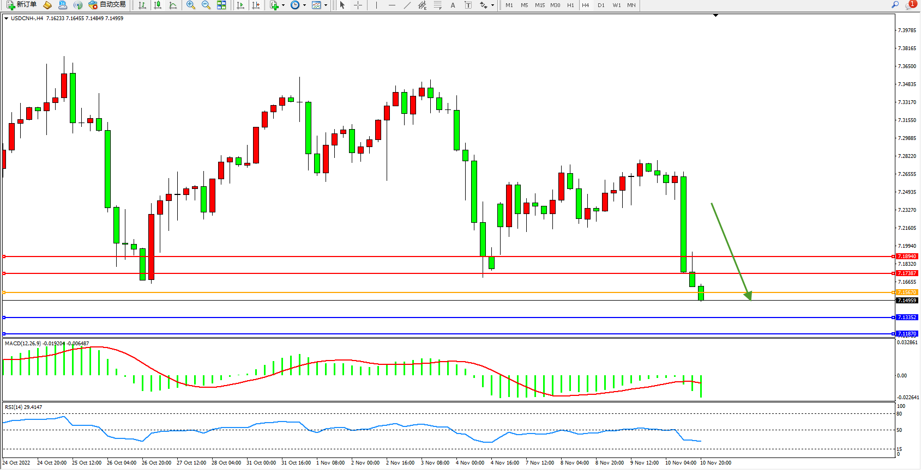Screen dimensions: 921x470
Task: Switch chart to line chart mode
Action: coord(173,5)
